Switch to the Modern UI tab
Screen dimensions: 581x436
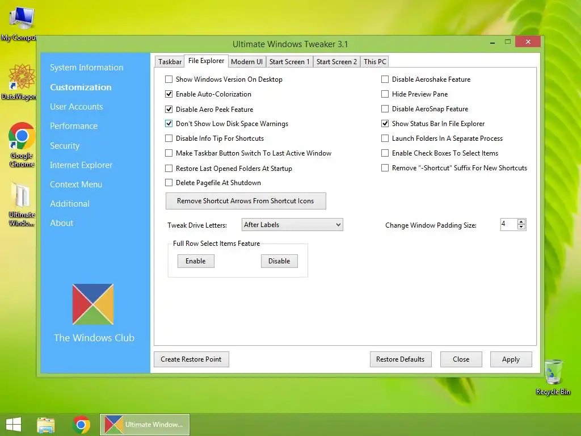click(246, 61)
